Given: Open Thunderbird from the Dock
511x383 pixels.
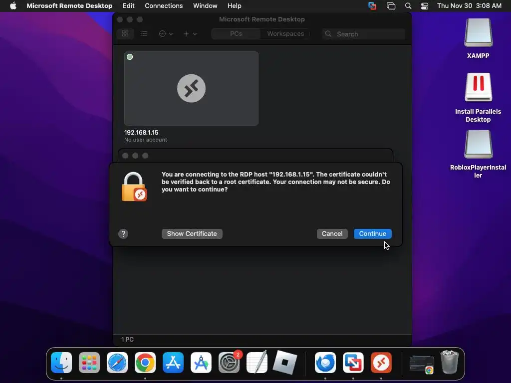Looking at the screenshot, I should coord(325,363).
